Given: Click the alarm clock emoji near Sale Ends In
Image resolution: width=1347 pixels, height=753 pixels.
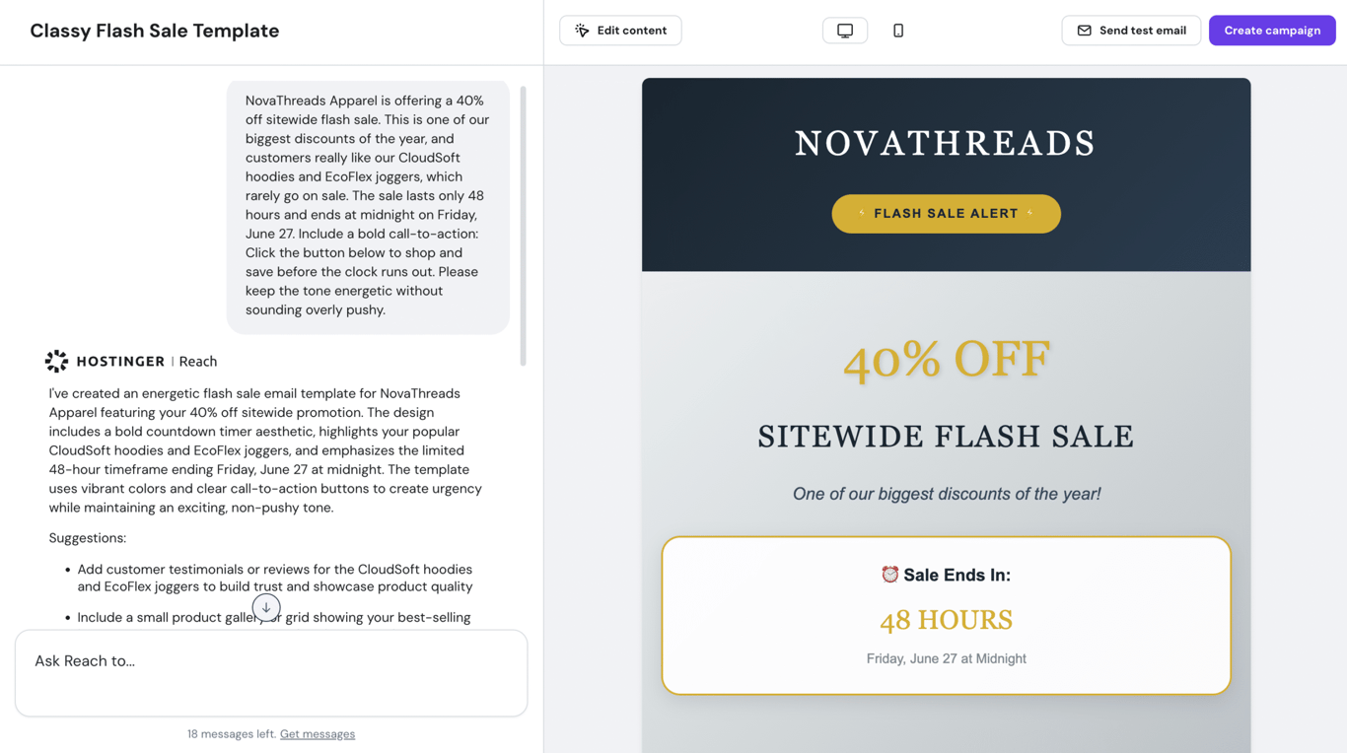Looking at the screenshot, I should (x=890, y=574).
